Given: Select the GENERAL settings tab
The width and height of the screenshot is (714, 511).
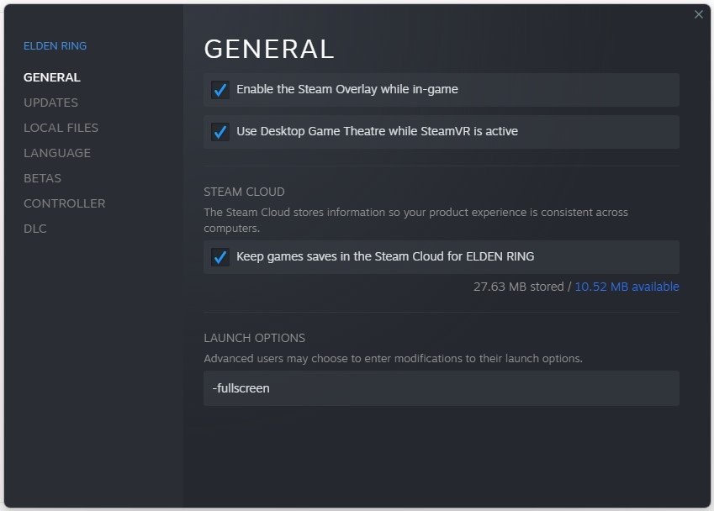Looking at the screenshot, I should click(52, 77).
